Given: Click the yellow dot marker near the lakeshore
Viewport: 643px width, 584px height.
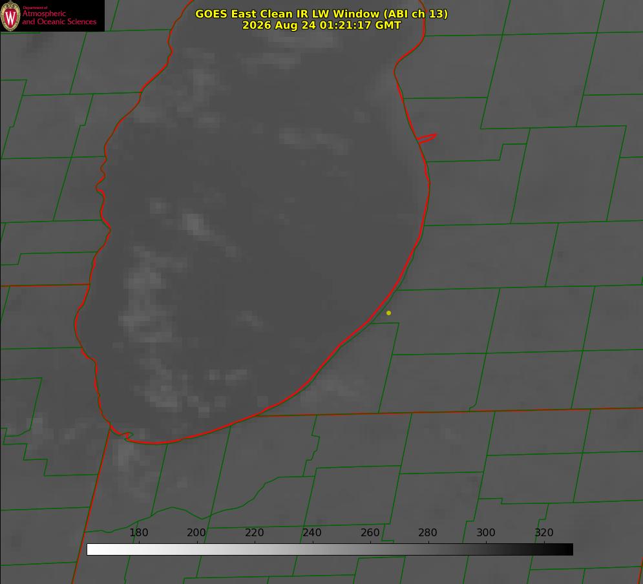Looking at the screenshot, I should [388, 313].
